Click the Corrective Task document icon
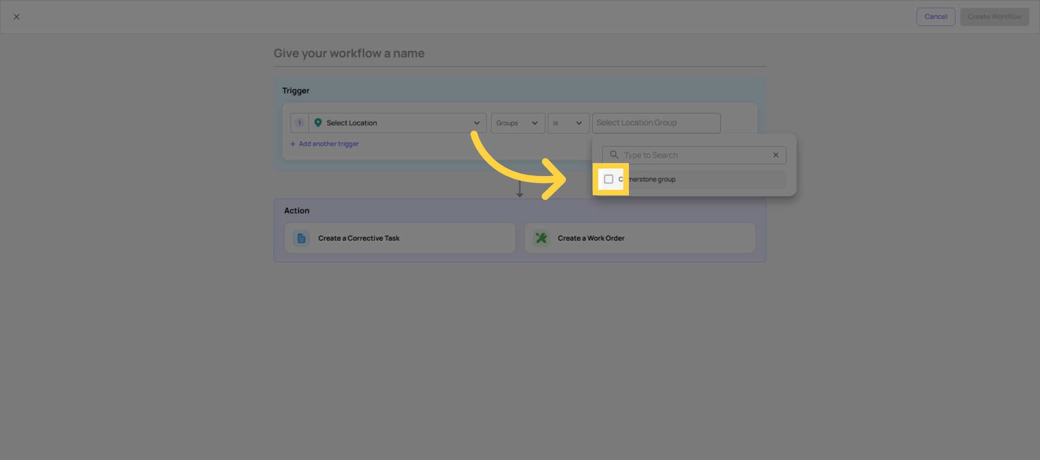Viewport: 1040px width, 460px height. [x=302, y=238]
